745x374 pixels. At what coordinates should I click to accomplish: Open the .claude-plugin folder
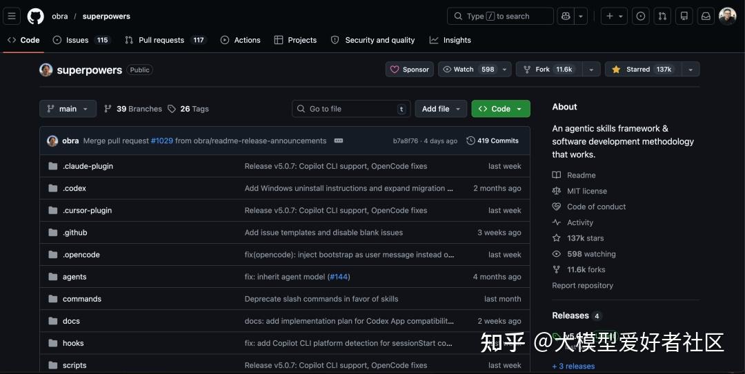(x=88, y=166)
